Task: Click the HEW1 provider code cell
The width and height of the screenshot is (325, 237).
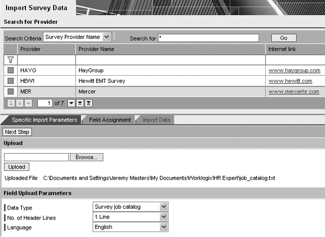Action: (47, 81)
